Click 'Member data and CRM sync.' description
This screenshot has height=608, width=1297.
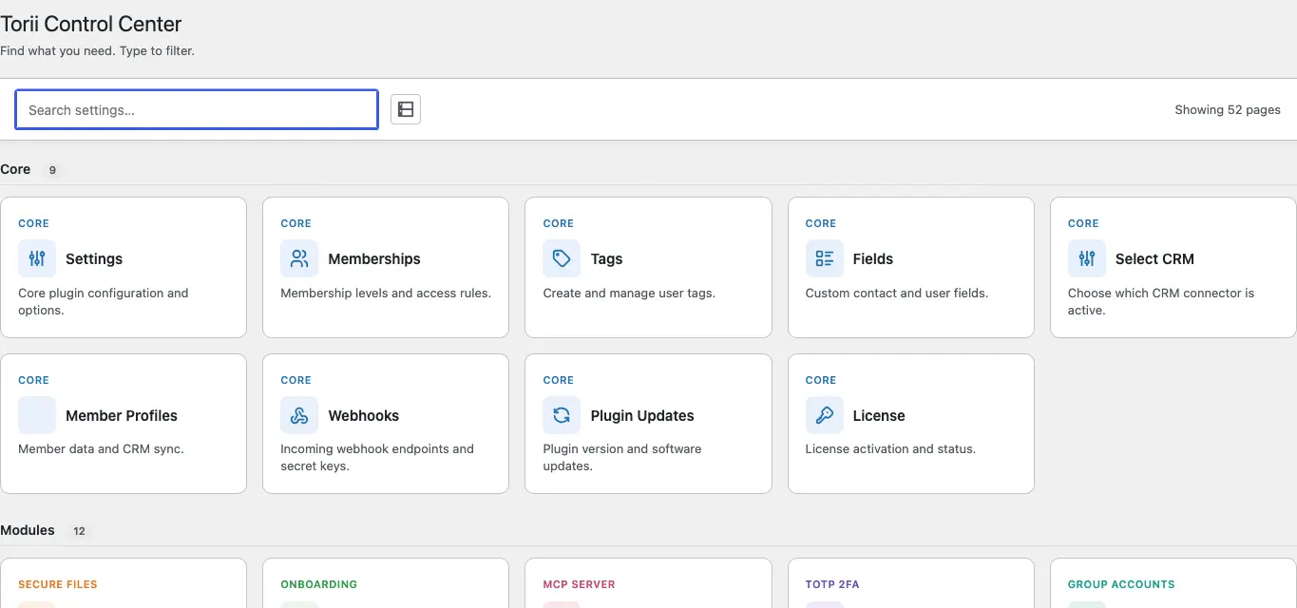pos(101,448)
